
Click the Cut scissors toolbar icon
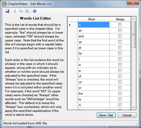point(15,11)
